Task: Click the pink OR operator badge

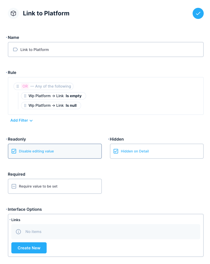Action: click(25, 86)
